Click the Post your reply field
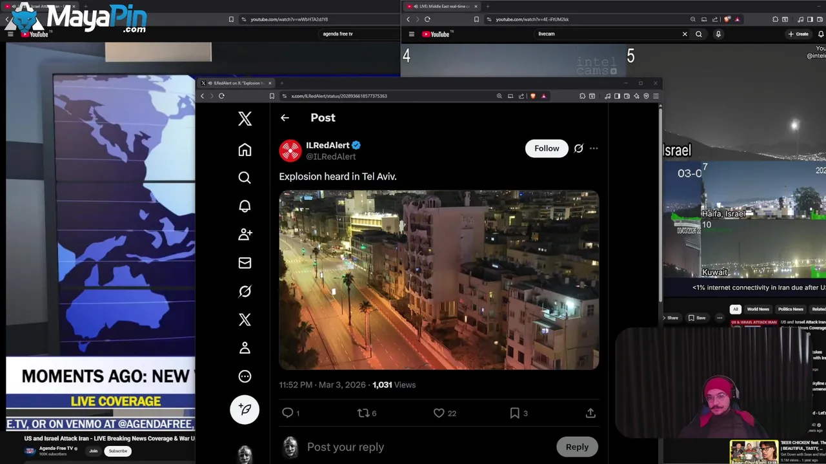The width and height of the screenshot is (826, 464). pos(345,447)
